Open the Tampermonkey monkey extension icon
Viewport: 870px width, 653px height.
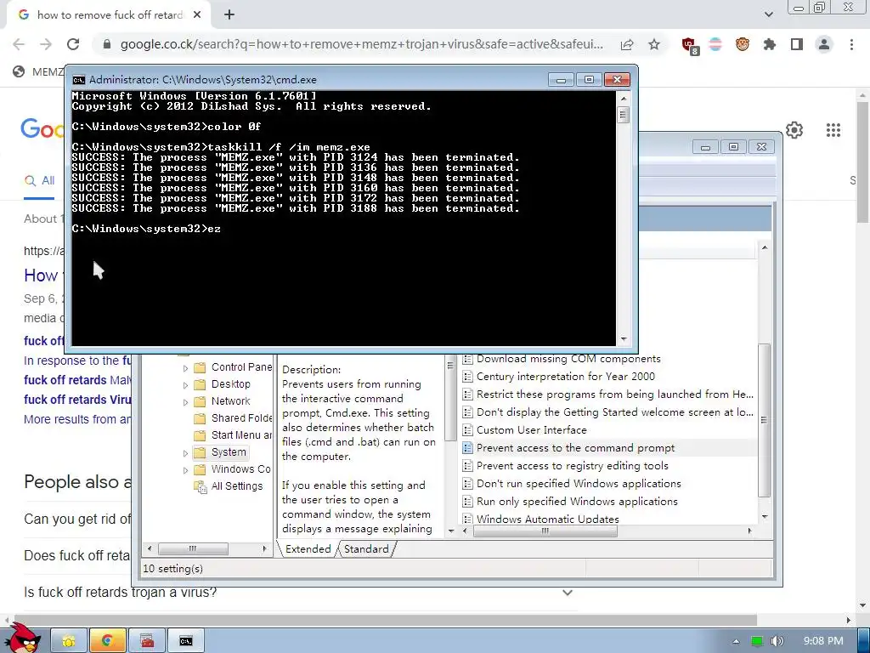click(x=743, y=44)
